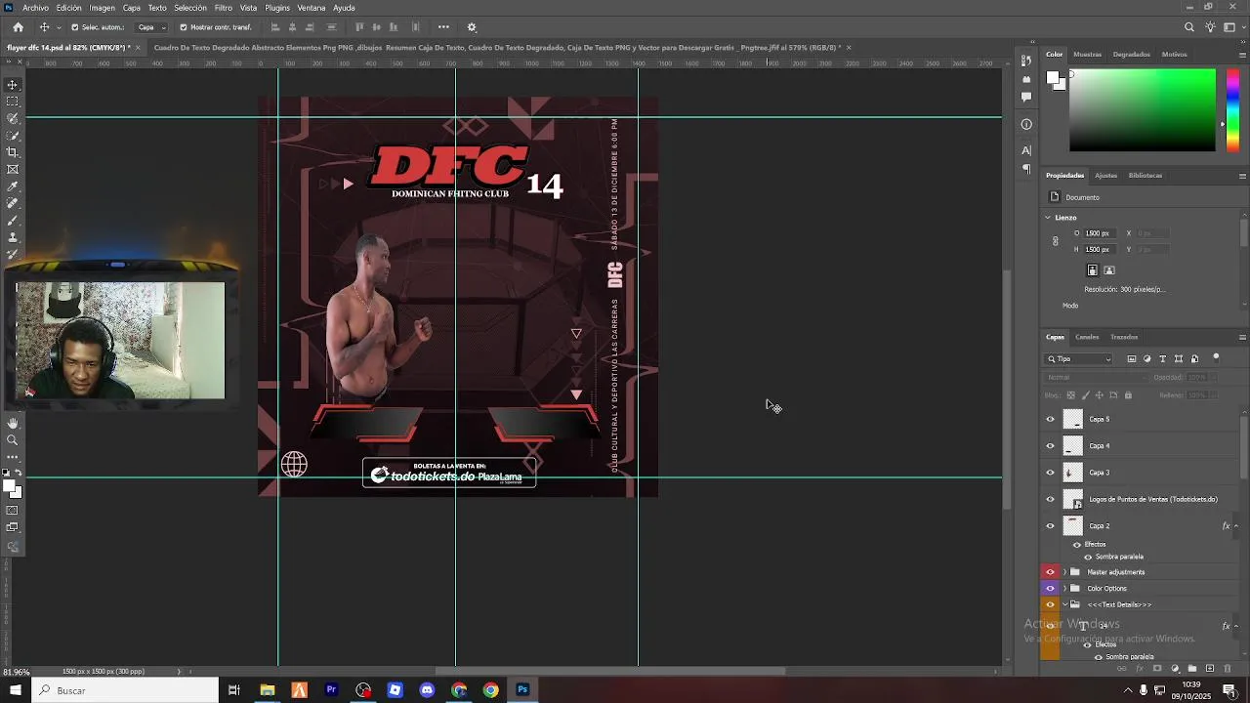Open the History panel icon
The width and height of the screenshot is (1250, 703).
[1026, 62]
